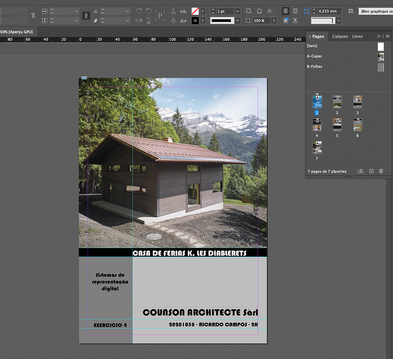Click the rotate 90° clockwise icon
393x359 pixels.
coord(139,11)
